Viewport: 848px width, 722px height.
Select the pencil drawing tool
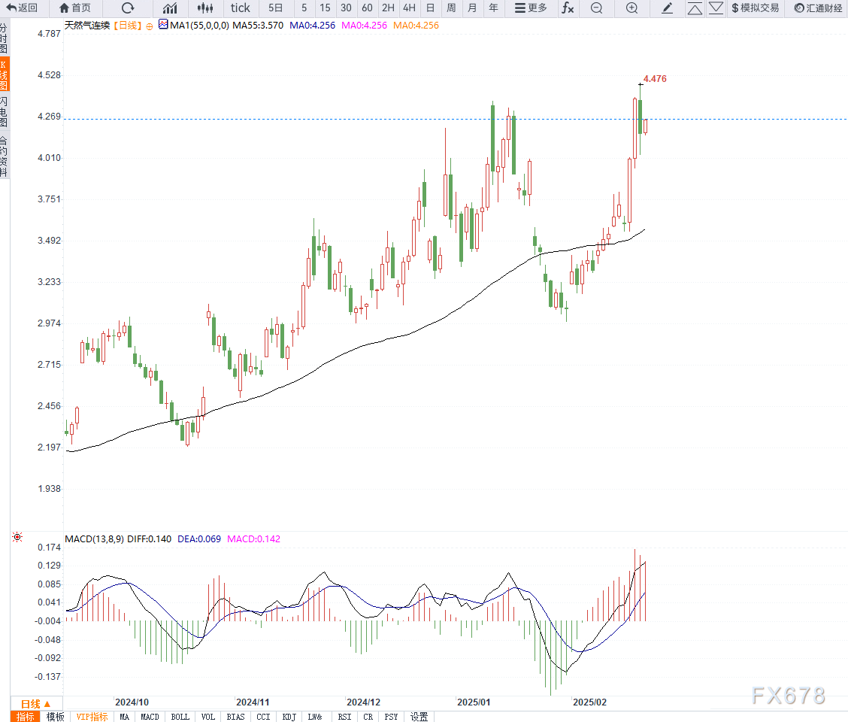tap(668, 8)
